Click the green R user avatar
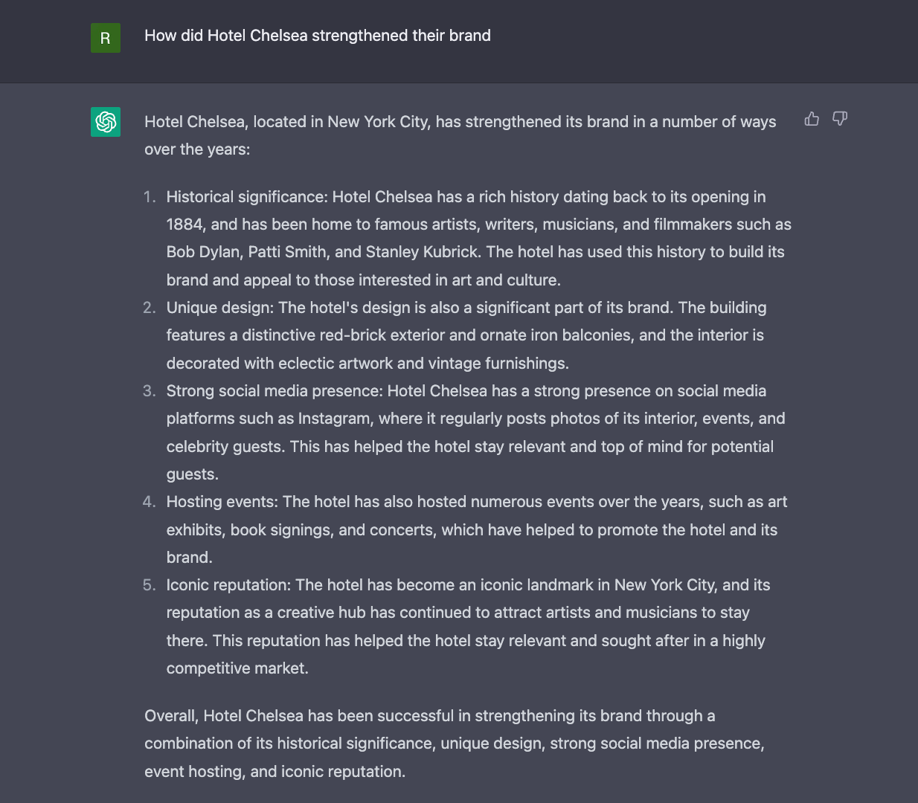 coord(106,38)
